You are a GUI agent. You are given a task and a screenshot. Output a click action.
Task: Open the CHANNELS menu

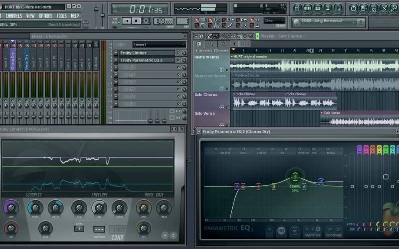(13, 16)
